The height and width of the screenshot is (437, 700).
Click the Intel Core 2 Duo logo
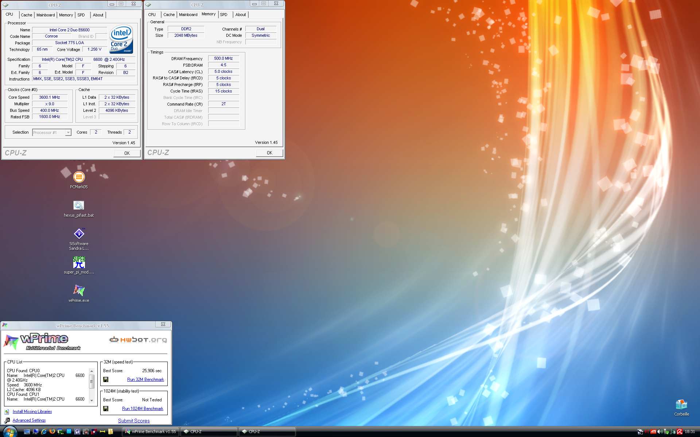click(x=121, y=39)
